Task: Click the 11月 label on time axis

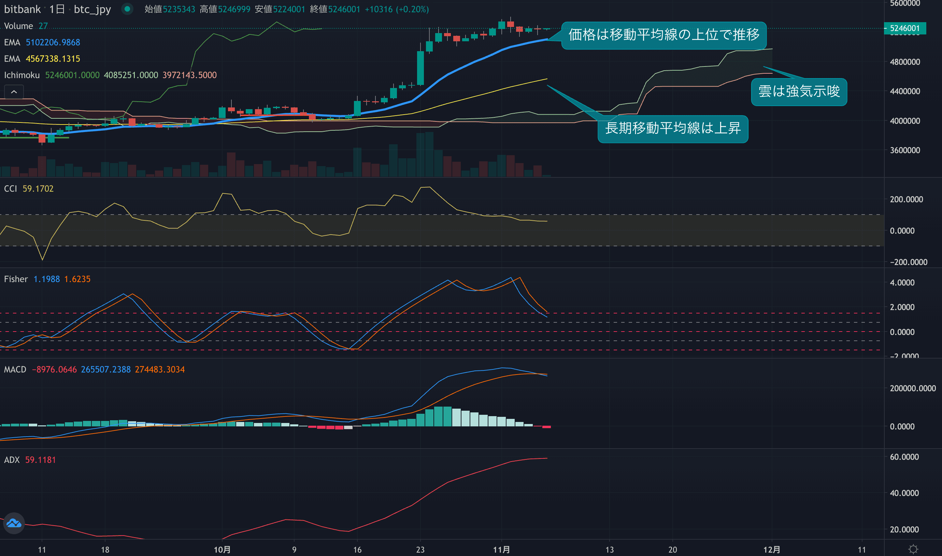Action: 501,550
